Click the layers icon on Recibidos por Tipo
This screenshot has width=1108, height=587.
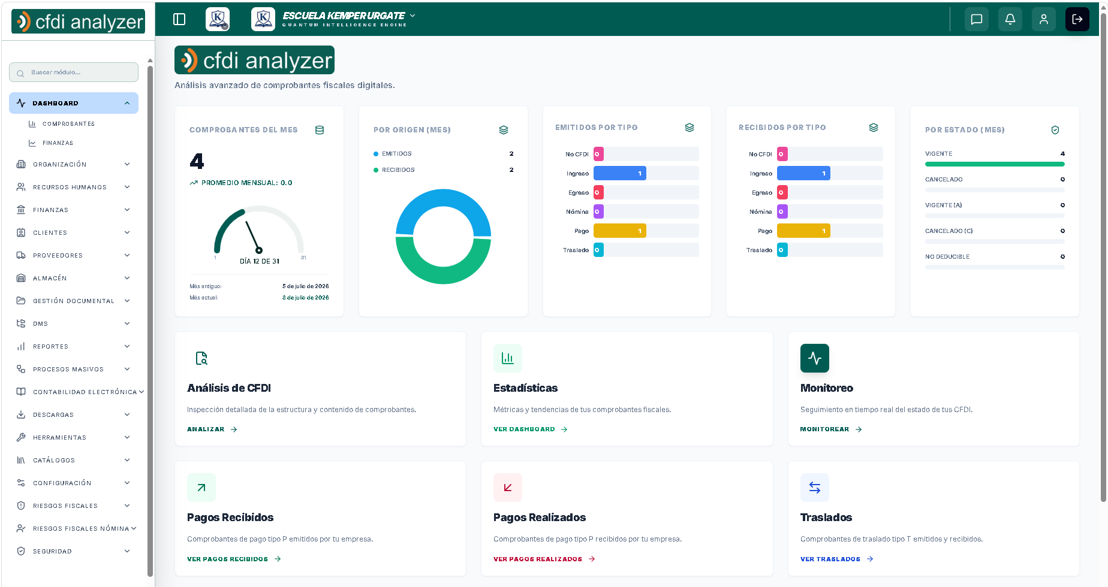[x=874, y=128]
